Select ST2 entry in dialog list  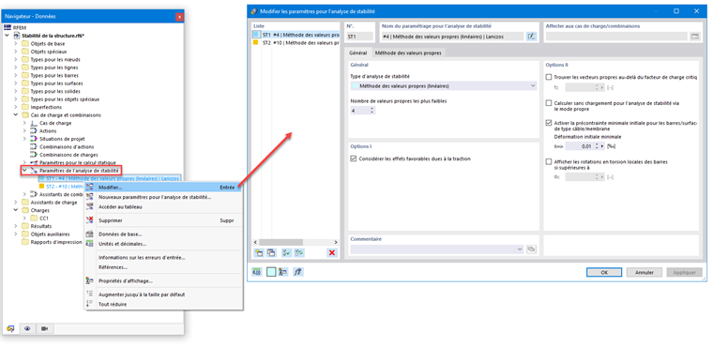296,43
